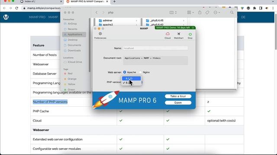Click the browser page scrollbar
Image resolution: width=277 pixels, height=155 pixels.
(x=276, y=31)
